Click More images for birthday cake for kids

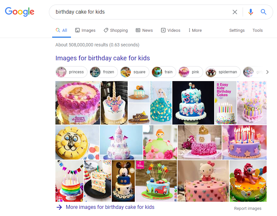tap(110, 207)
